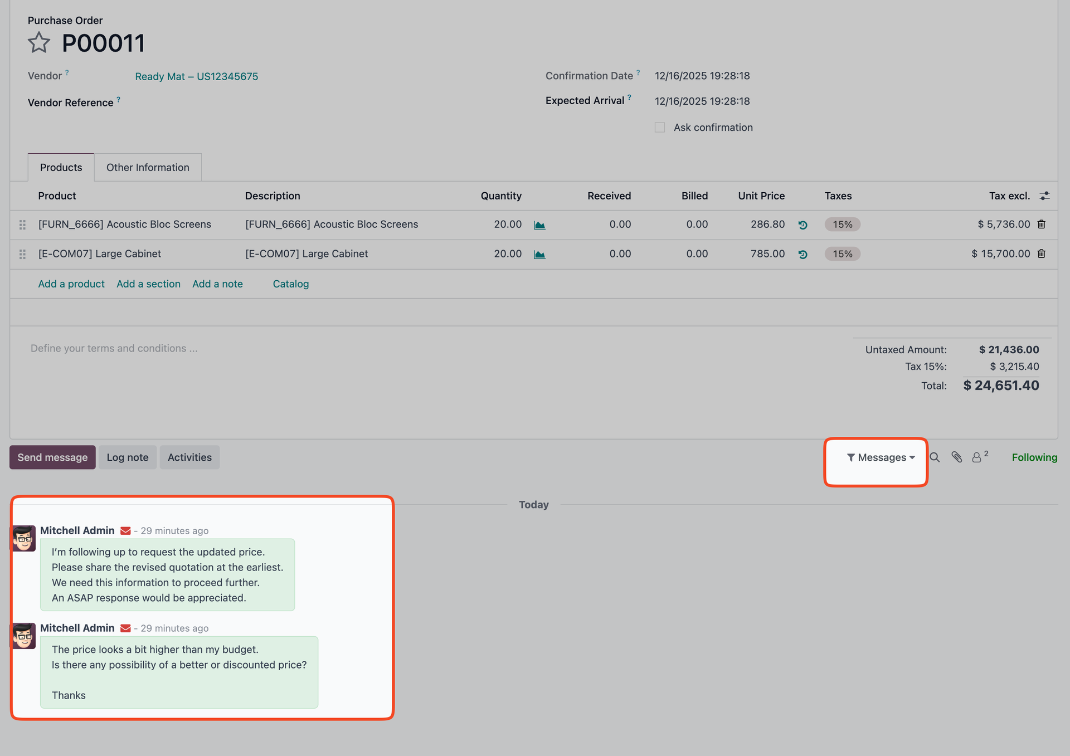This screenshot has height=756, width=1070.
Task: Open attachments paperclip icon
Action: click(956, 457)
